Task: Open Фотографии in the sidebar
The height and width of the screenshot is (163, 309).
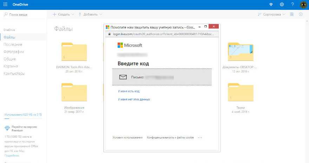Action: (14, 52)
